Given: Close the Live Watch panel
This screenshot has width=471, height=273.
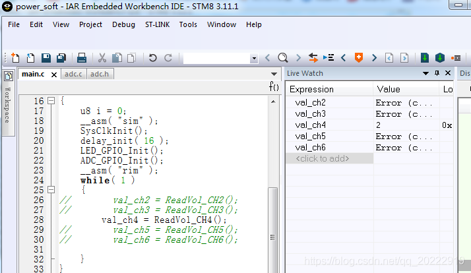Looking at the screenshot, I should (x=448, y=73).
